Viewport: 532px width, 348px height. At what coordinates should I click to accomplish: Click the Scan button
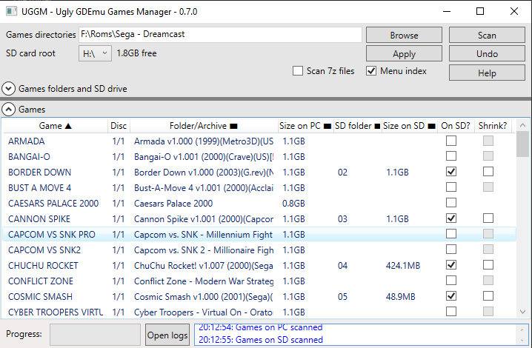click(487, 35)
